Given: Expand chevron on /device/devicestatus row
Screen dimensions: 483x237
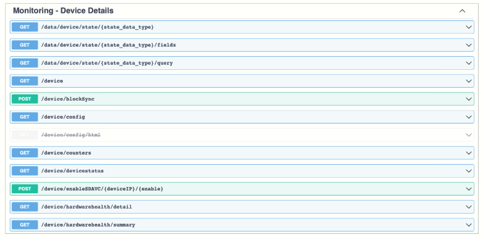Looking at the screenshot, I should [469, 171].
